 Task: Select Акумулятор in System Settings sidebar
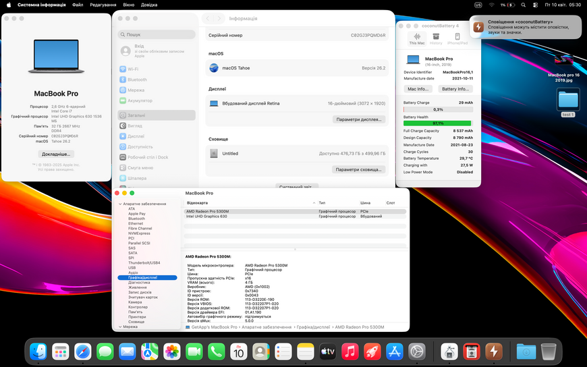point(157,101)
